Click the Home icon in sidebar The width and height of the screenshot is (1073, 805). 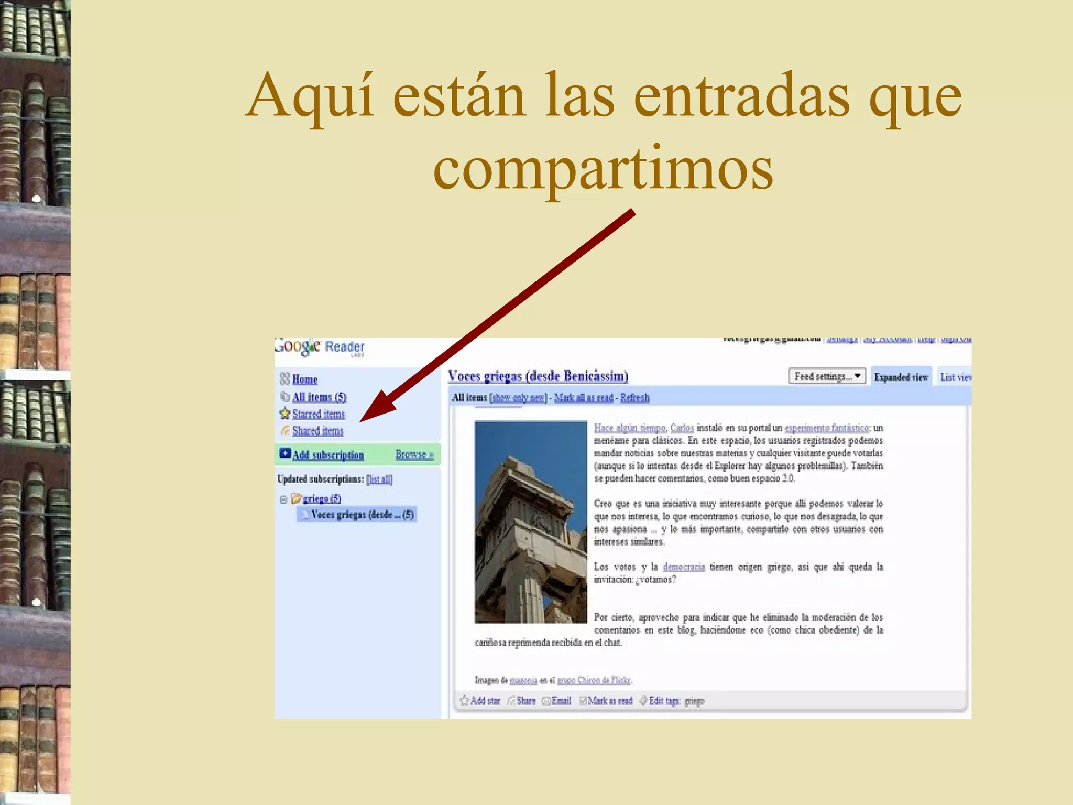284,378
